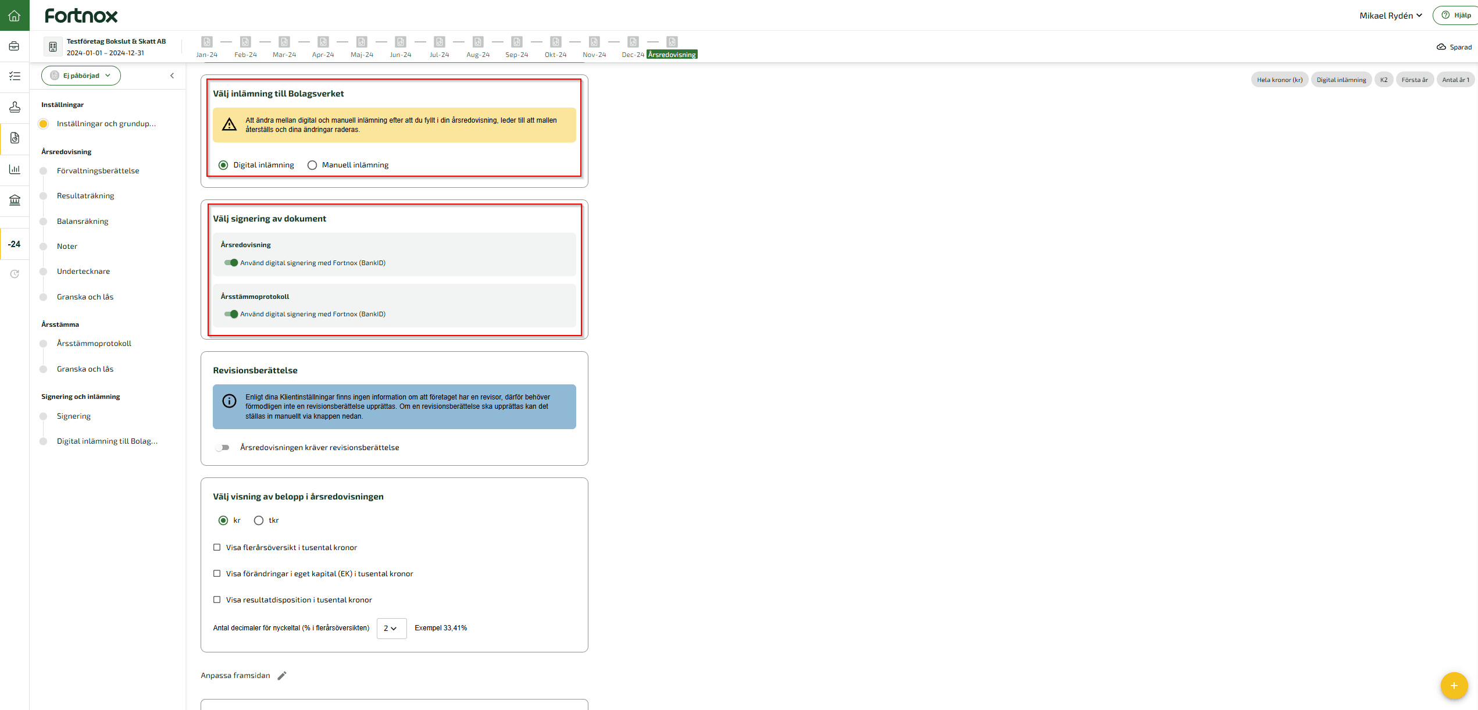Viewport: 1478px width, 710px height.
Task: Open the Feb-24 period icon
Action: pos(245,42)
